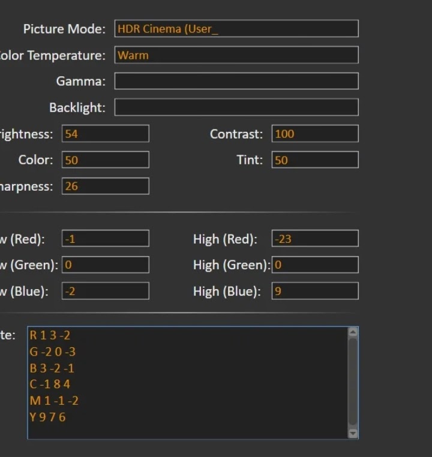
Task: Focus the empty Backlight field
Action: coord(236,107)
